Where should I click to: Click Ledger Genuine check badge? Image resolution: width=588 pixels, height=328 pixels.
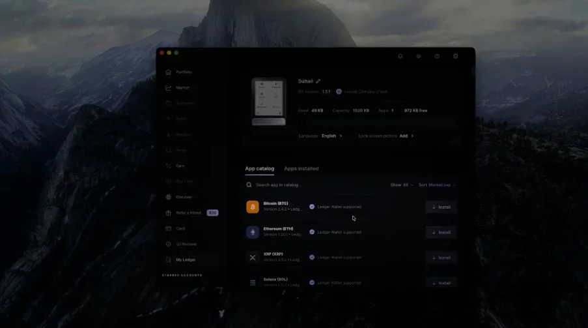[339, 92]
